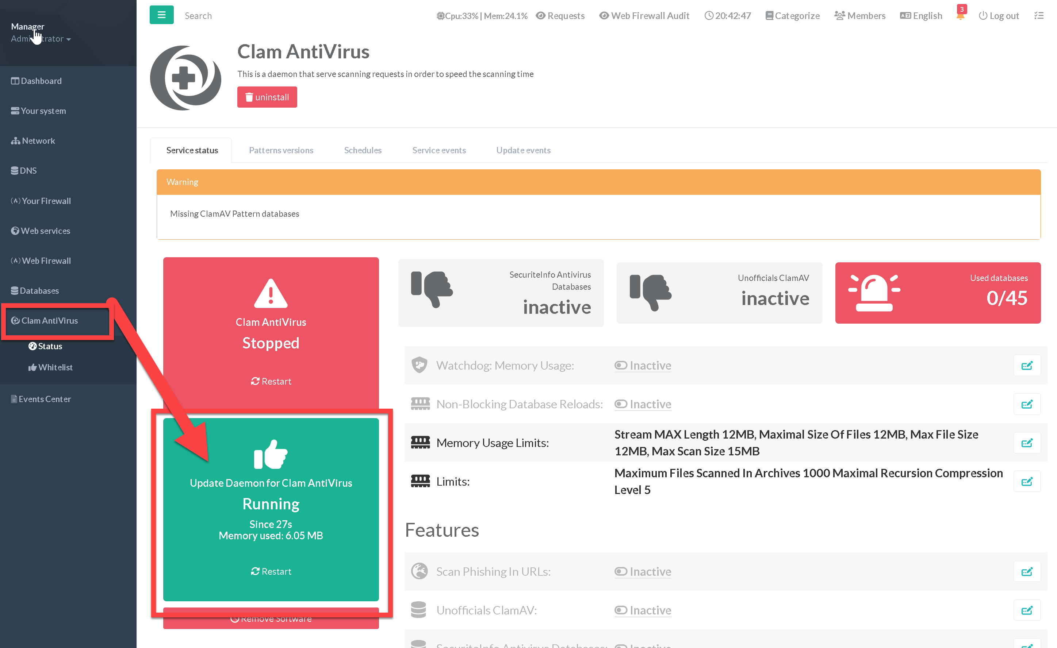Click the task list icon at top right
This screenshot has width=1057, height=648.
[1038, 16]
